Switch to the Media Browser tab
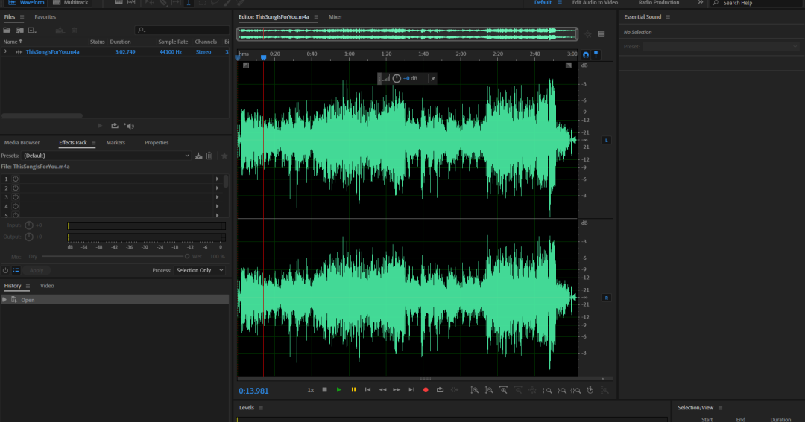 click(22, 143)
